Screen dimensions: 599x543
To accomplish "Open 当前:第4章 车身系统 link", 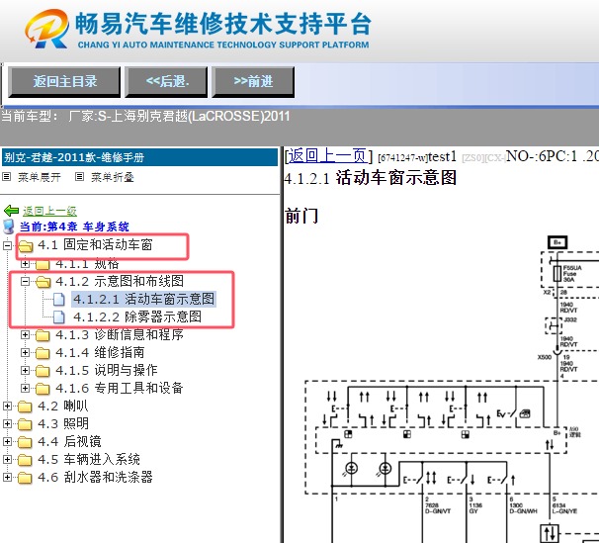I will click(x=74, y=226).
